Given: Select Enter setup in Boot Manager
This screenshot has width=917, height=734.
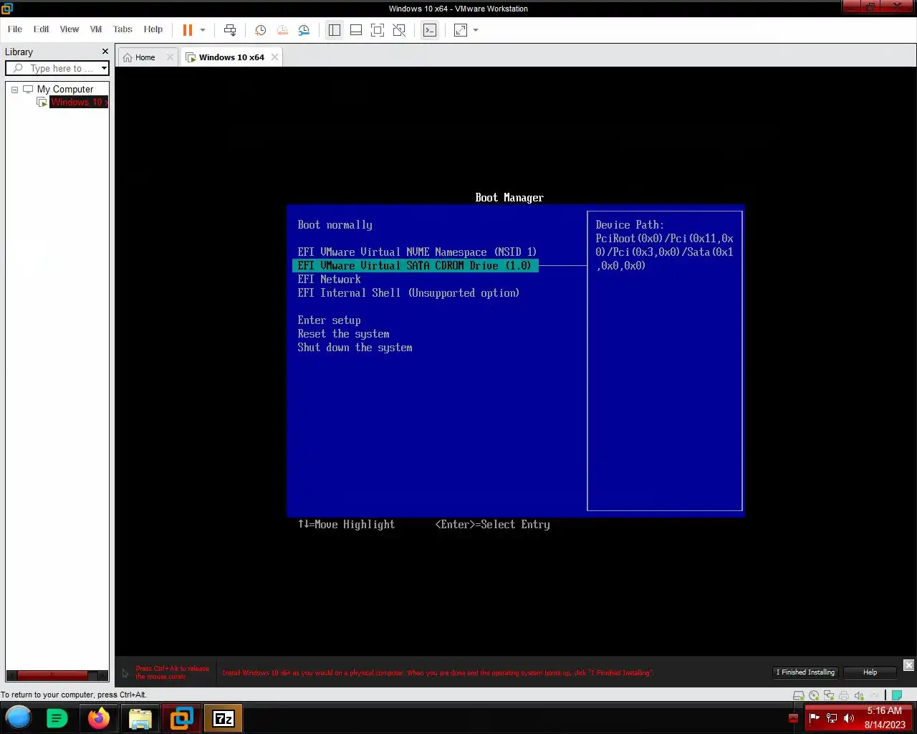Looking at the screenshot, I should pyautogui.click(x=329, y=320).
